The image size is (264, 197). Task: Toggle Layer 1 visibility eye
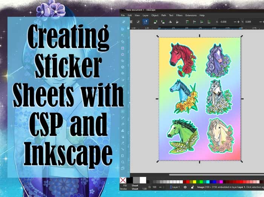click(x=185, y=187)
